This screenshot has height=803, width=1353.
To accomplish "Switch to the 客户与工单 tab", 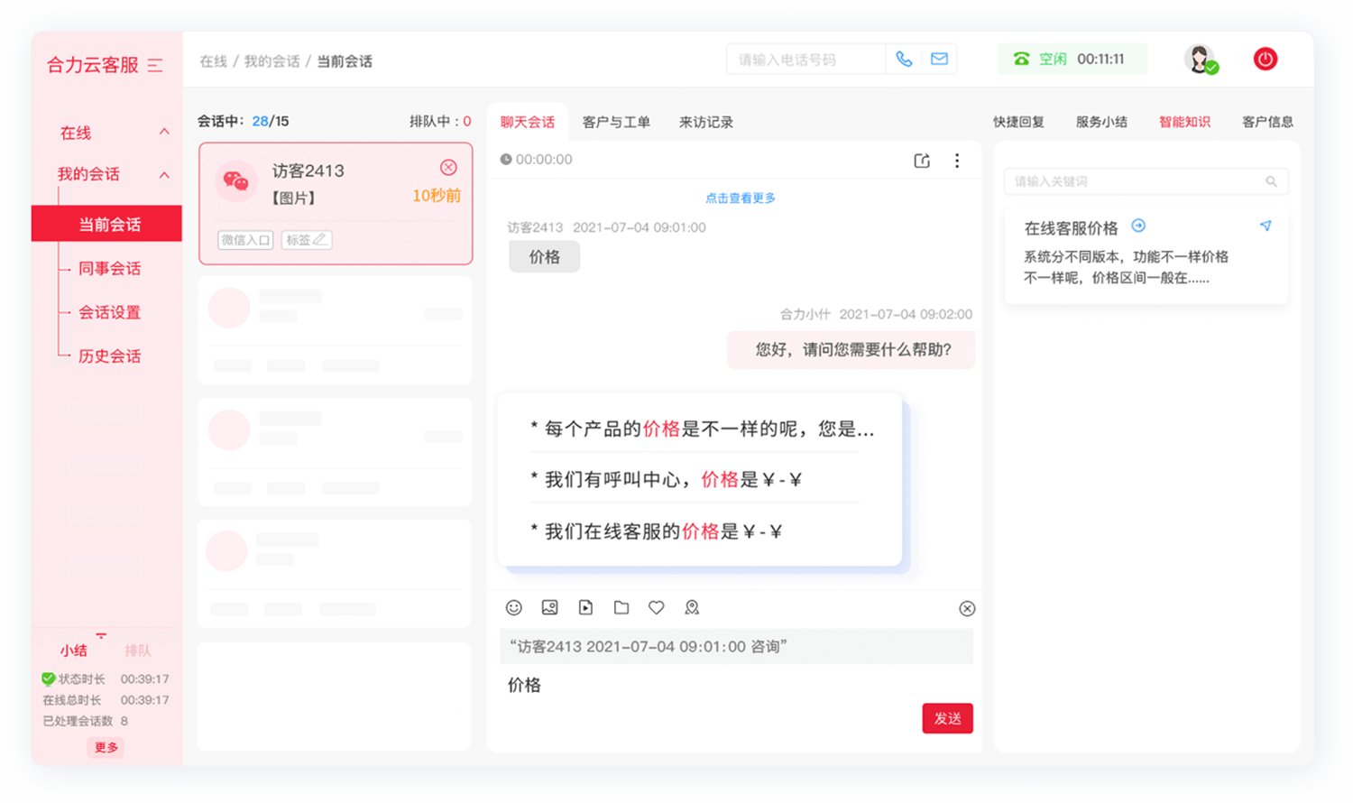I will [616, 122].
